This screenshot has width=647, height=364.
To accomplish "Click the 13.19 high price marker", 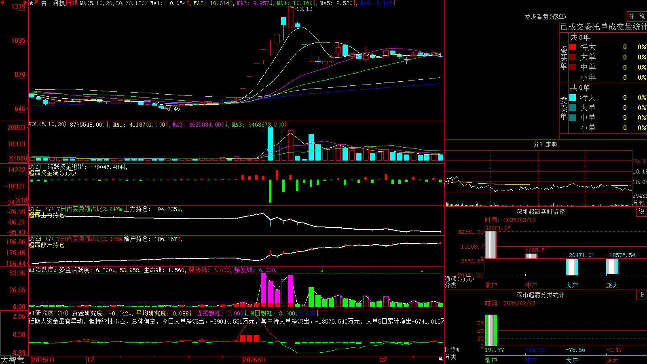I will coord(304,9).
